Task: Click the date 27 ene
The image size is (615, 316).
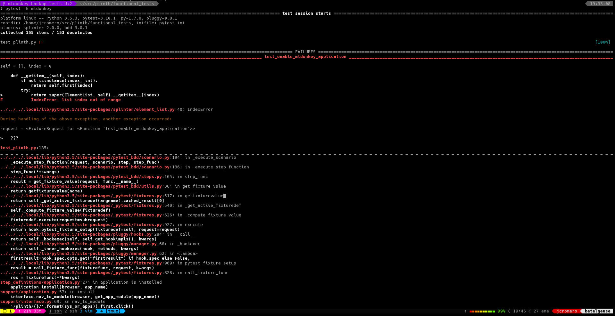Action: pos(541,311)
